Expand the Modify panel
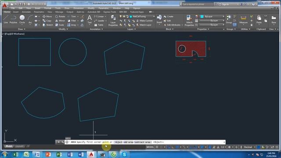 63,29
